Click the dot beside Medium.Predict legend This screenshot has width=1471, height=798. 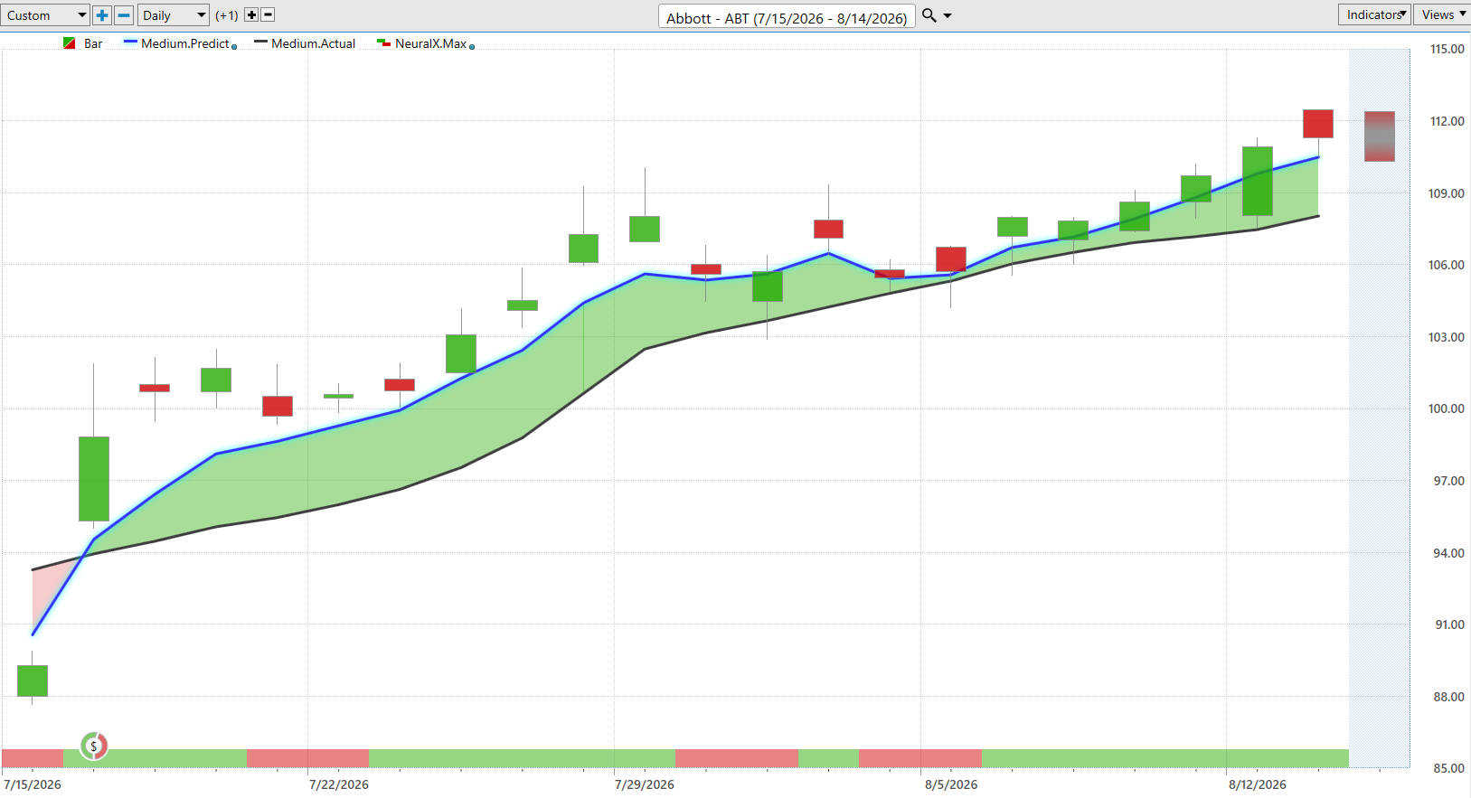click(x=234, y=47)
